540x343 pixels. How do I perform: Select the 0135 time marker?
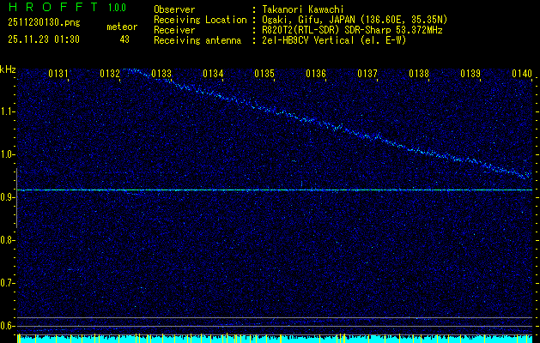[264, 73]
